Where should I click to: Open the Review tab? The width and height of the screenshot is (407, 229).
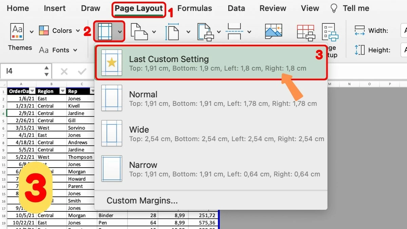(273, 8)
